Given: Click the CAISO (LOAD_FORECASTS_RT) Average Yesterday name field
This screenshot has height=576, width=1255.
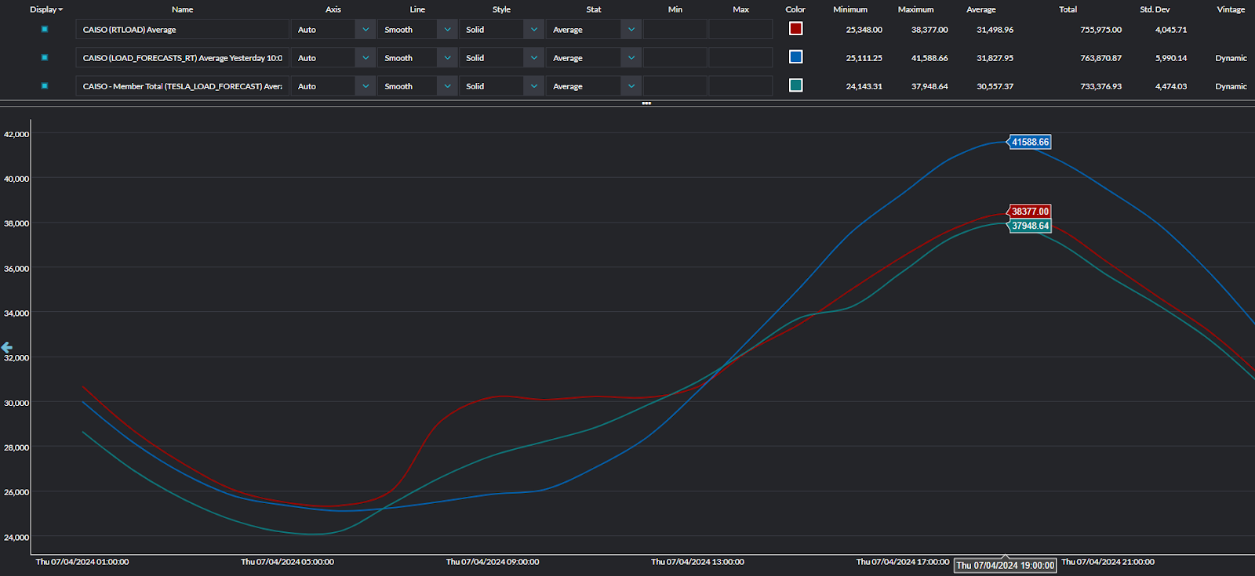Looking at the screenshot, I should tap(182, 58).
